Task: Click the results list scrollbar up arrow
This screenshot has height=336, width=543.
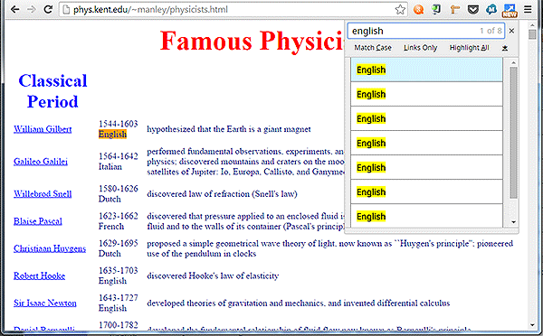Action: (x=513, y=62)
